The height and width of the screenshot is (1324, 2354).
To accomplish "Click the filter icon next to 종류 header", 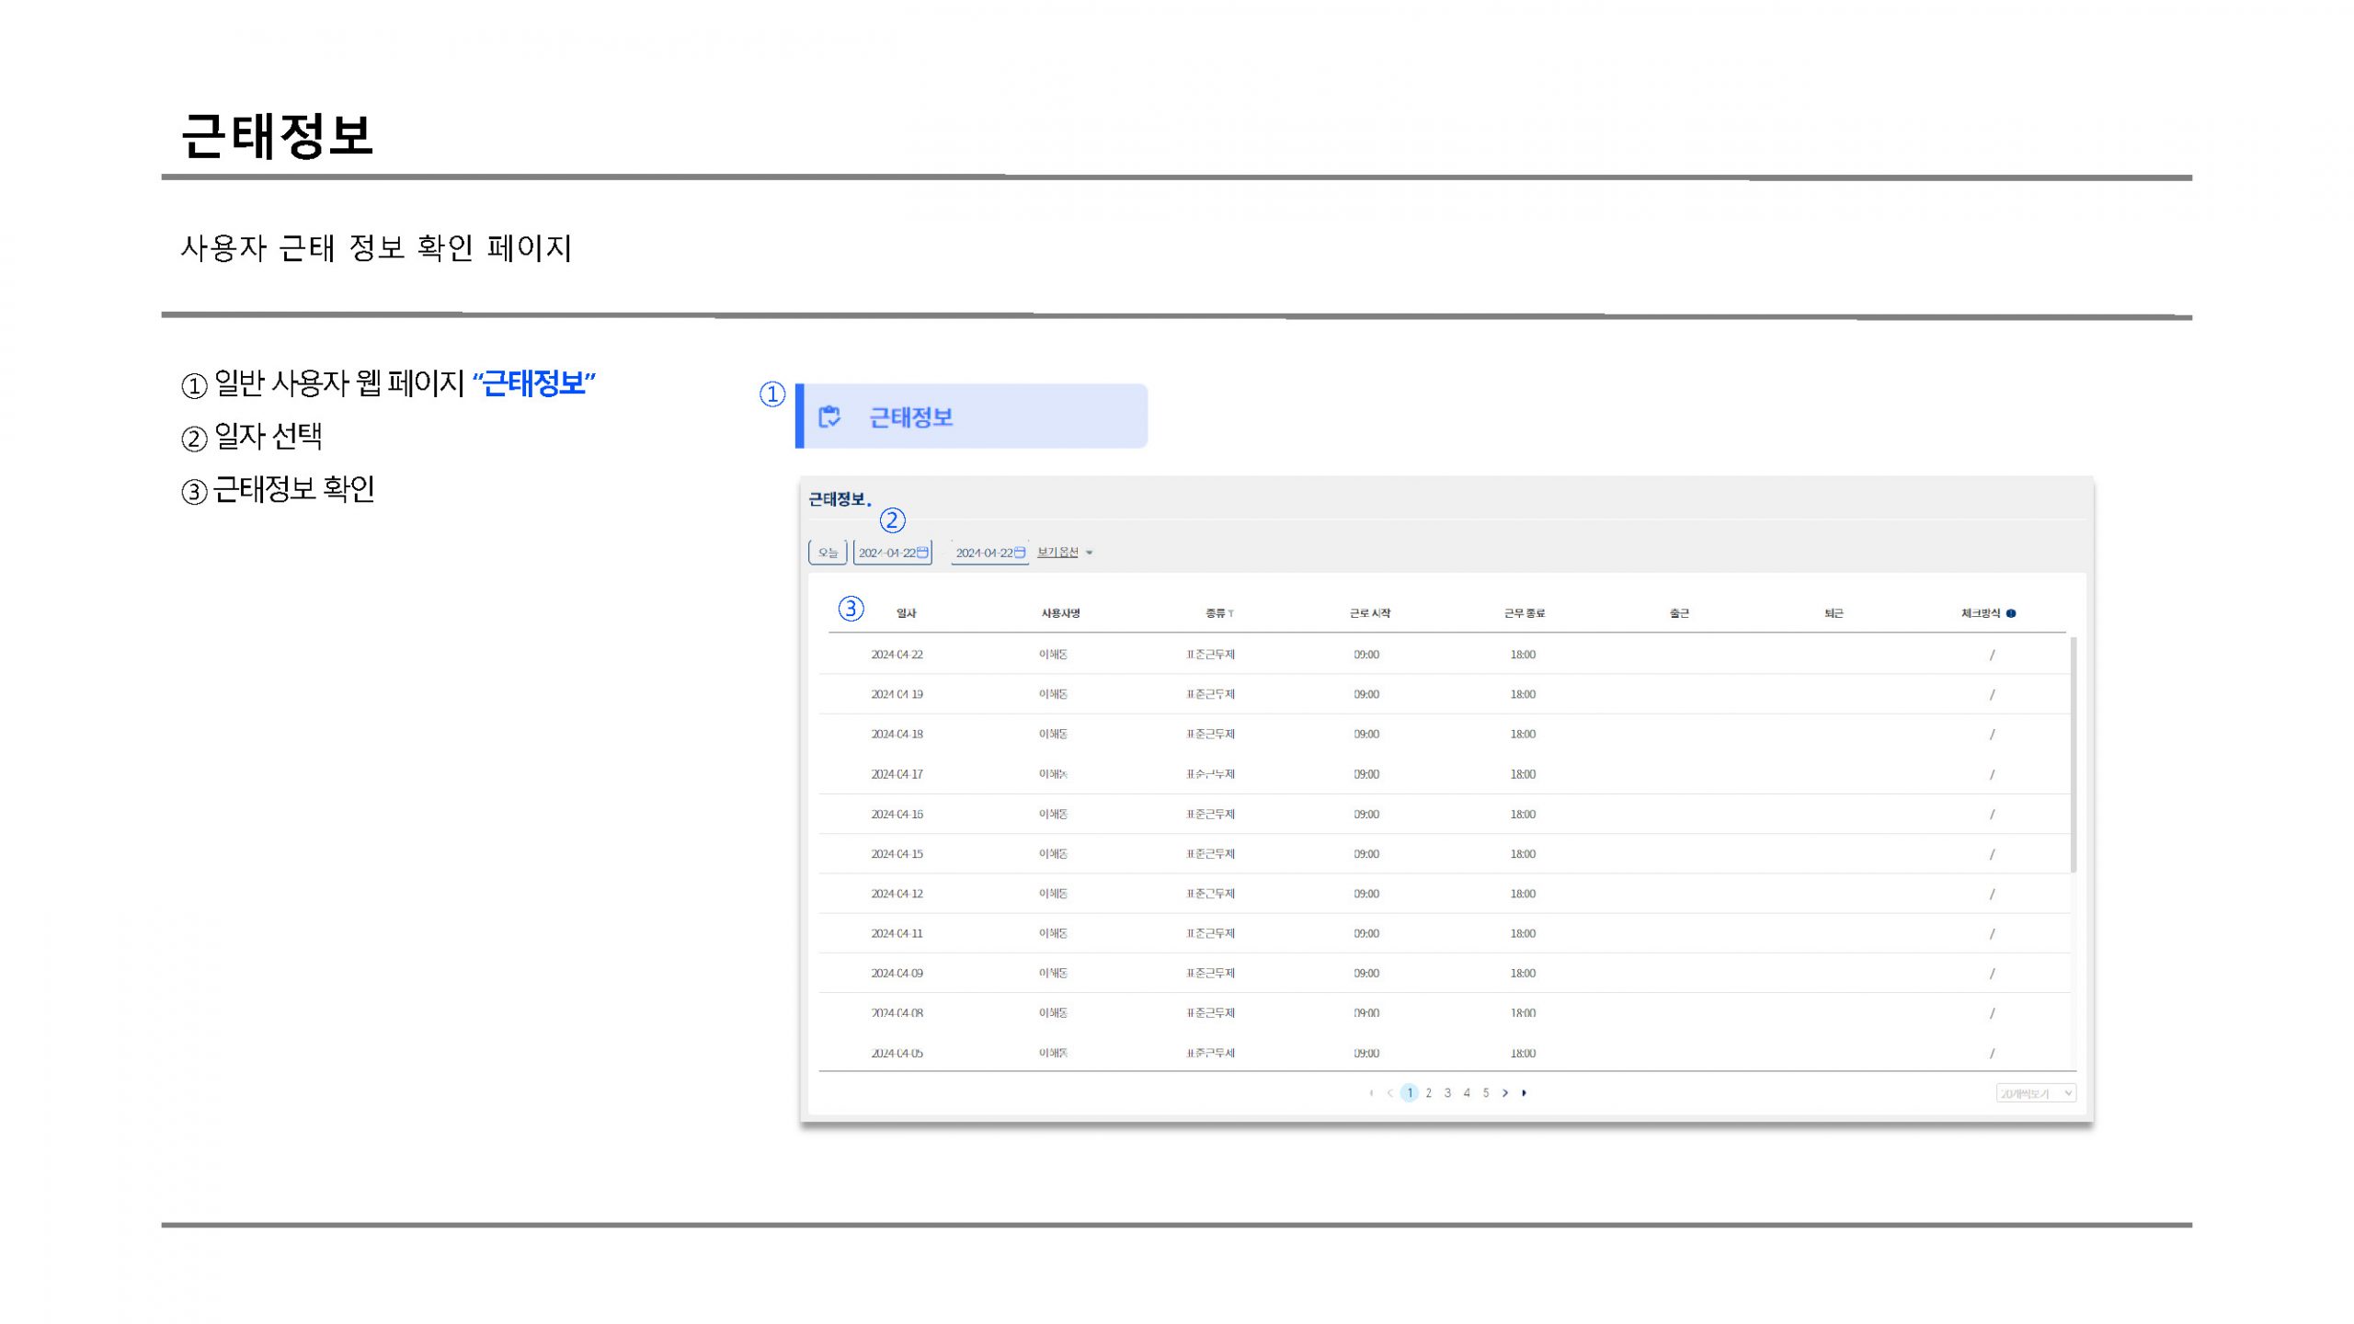I will (1230, 613).
